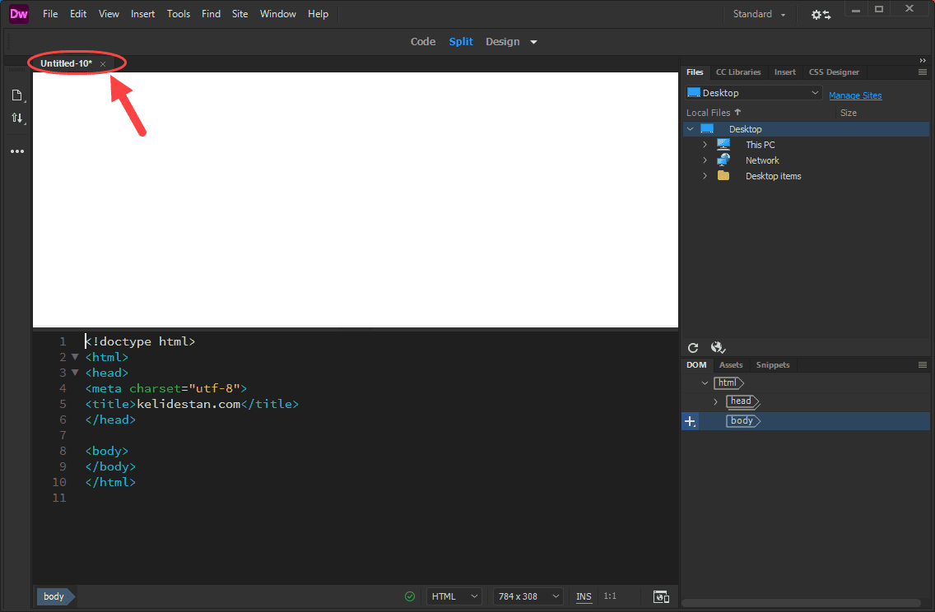
Task: Open the Insert menu
Action: coord(143,14)
